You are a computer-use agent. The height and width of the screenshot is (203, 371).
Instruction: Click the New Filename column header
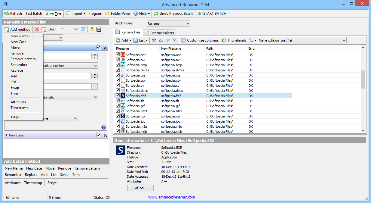tap(182, 48)
